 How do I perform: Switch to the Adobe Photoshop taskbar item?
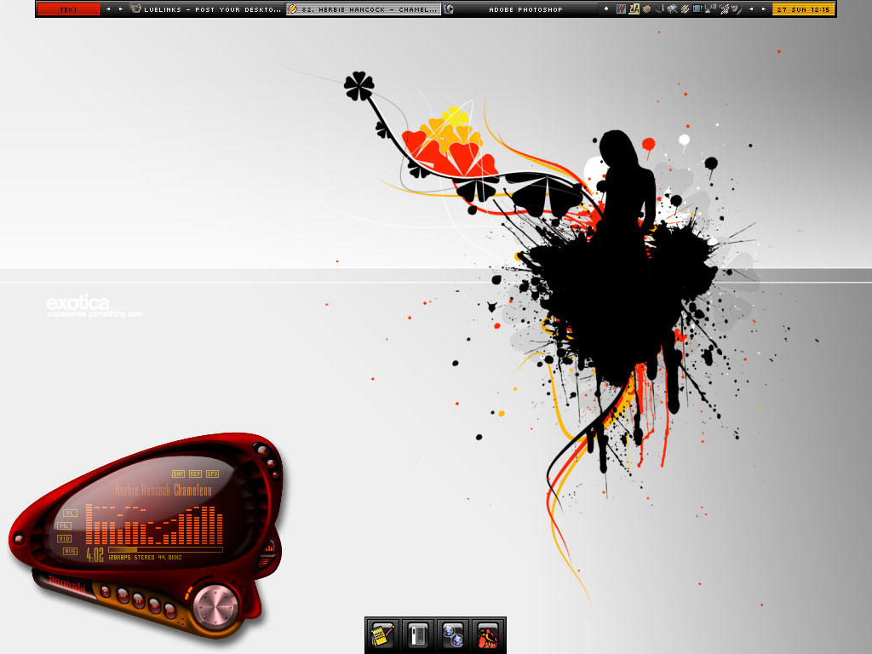click(x=520, y=9)
